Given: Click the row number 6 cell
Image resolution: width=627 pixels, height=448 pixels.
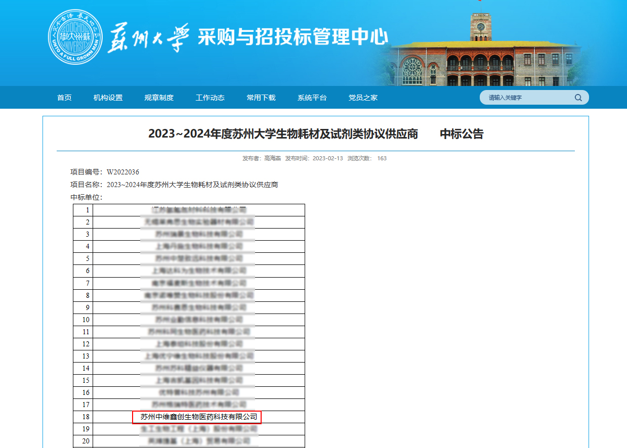Looking at the screenshot, I should pos(83,271).
